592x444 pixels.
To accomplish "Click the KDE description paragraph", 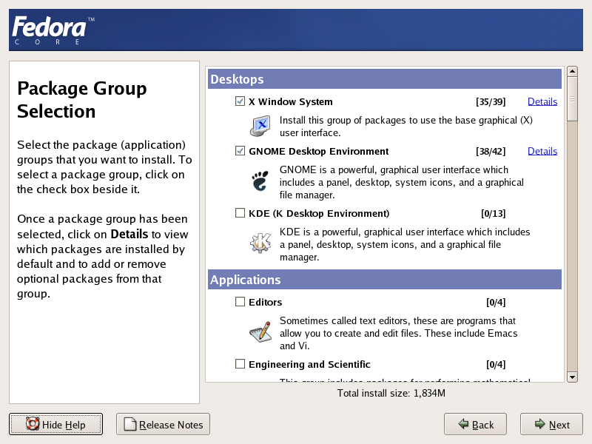I will click(x=405, y=244).
